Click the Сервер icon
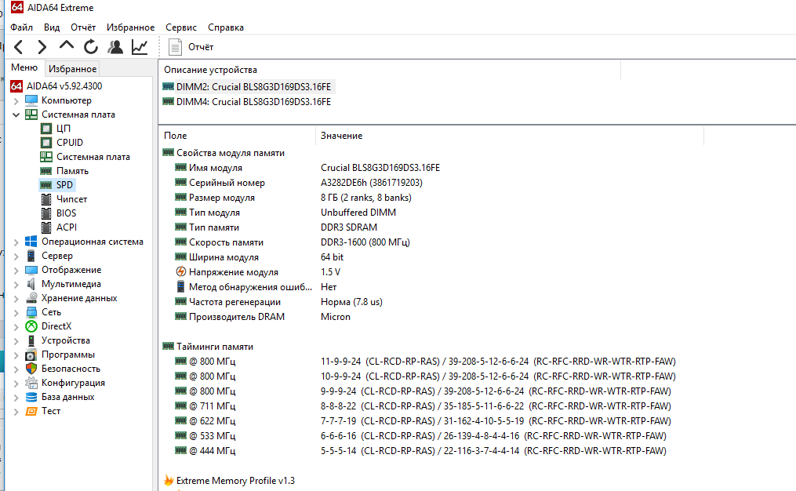796x491 pixels. click(x=31, y=256)
